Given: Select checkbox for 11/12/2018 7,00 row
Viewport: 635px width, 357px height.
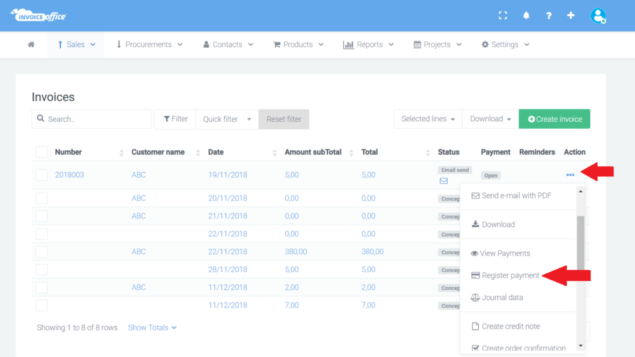Looking at the screenshot, I should point(42,305).
